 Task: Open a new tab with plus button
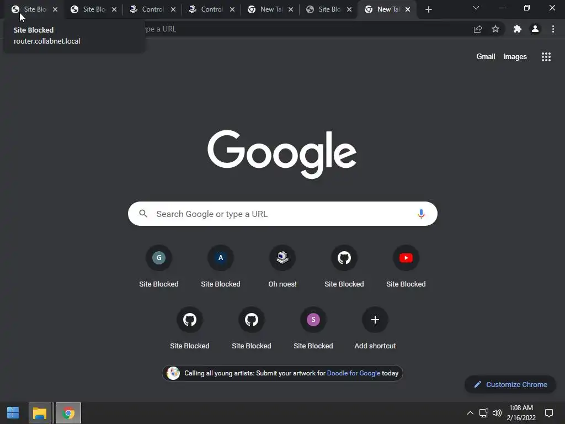(x=428, y=9)
